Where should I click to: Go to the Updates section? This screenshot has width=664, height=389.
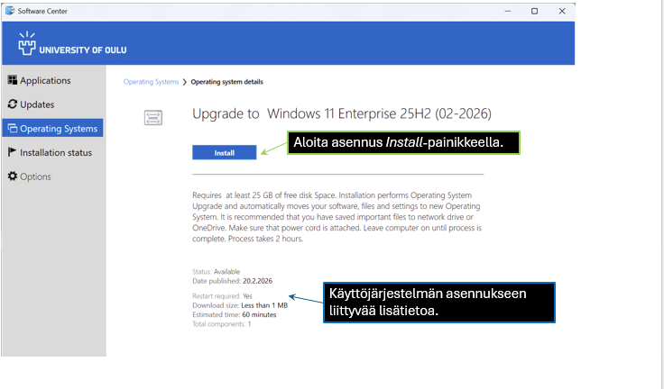click(x=37, y=104)
